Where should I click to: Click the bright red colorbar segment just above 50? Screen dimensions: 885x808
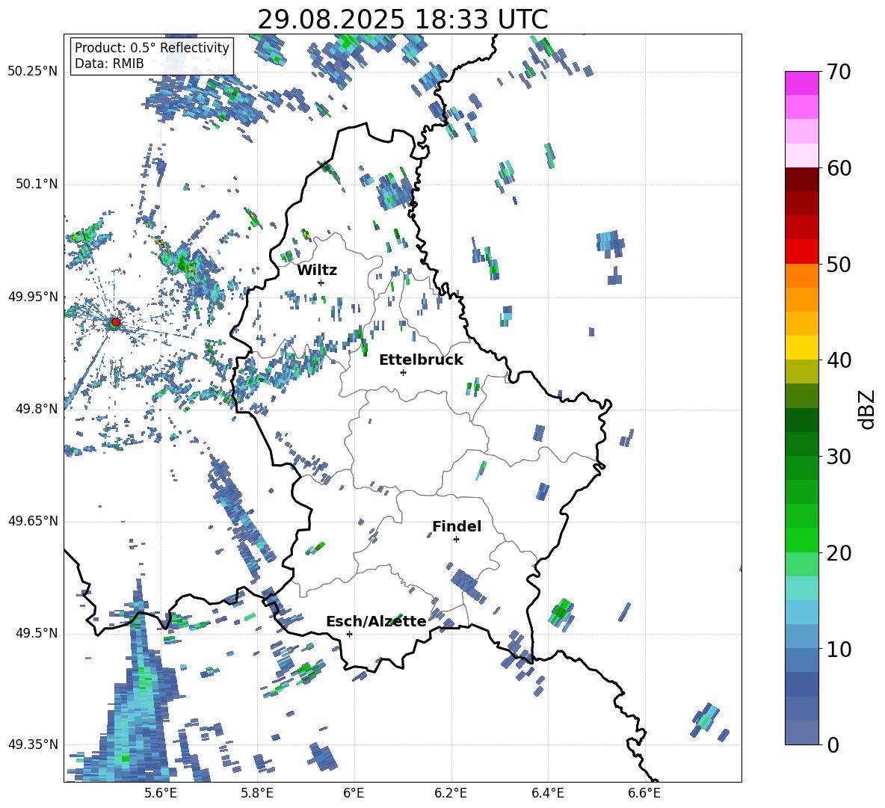pyautogui.click(x=802, y=252)
